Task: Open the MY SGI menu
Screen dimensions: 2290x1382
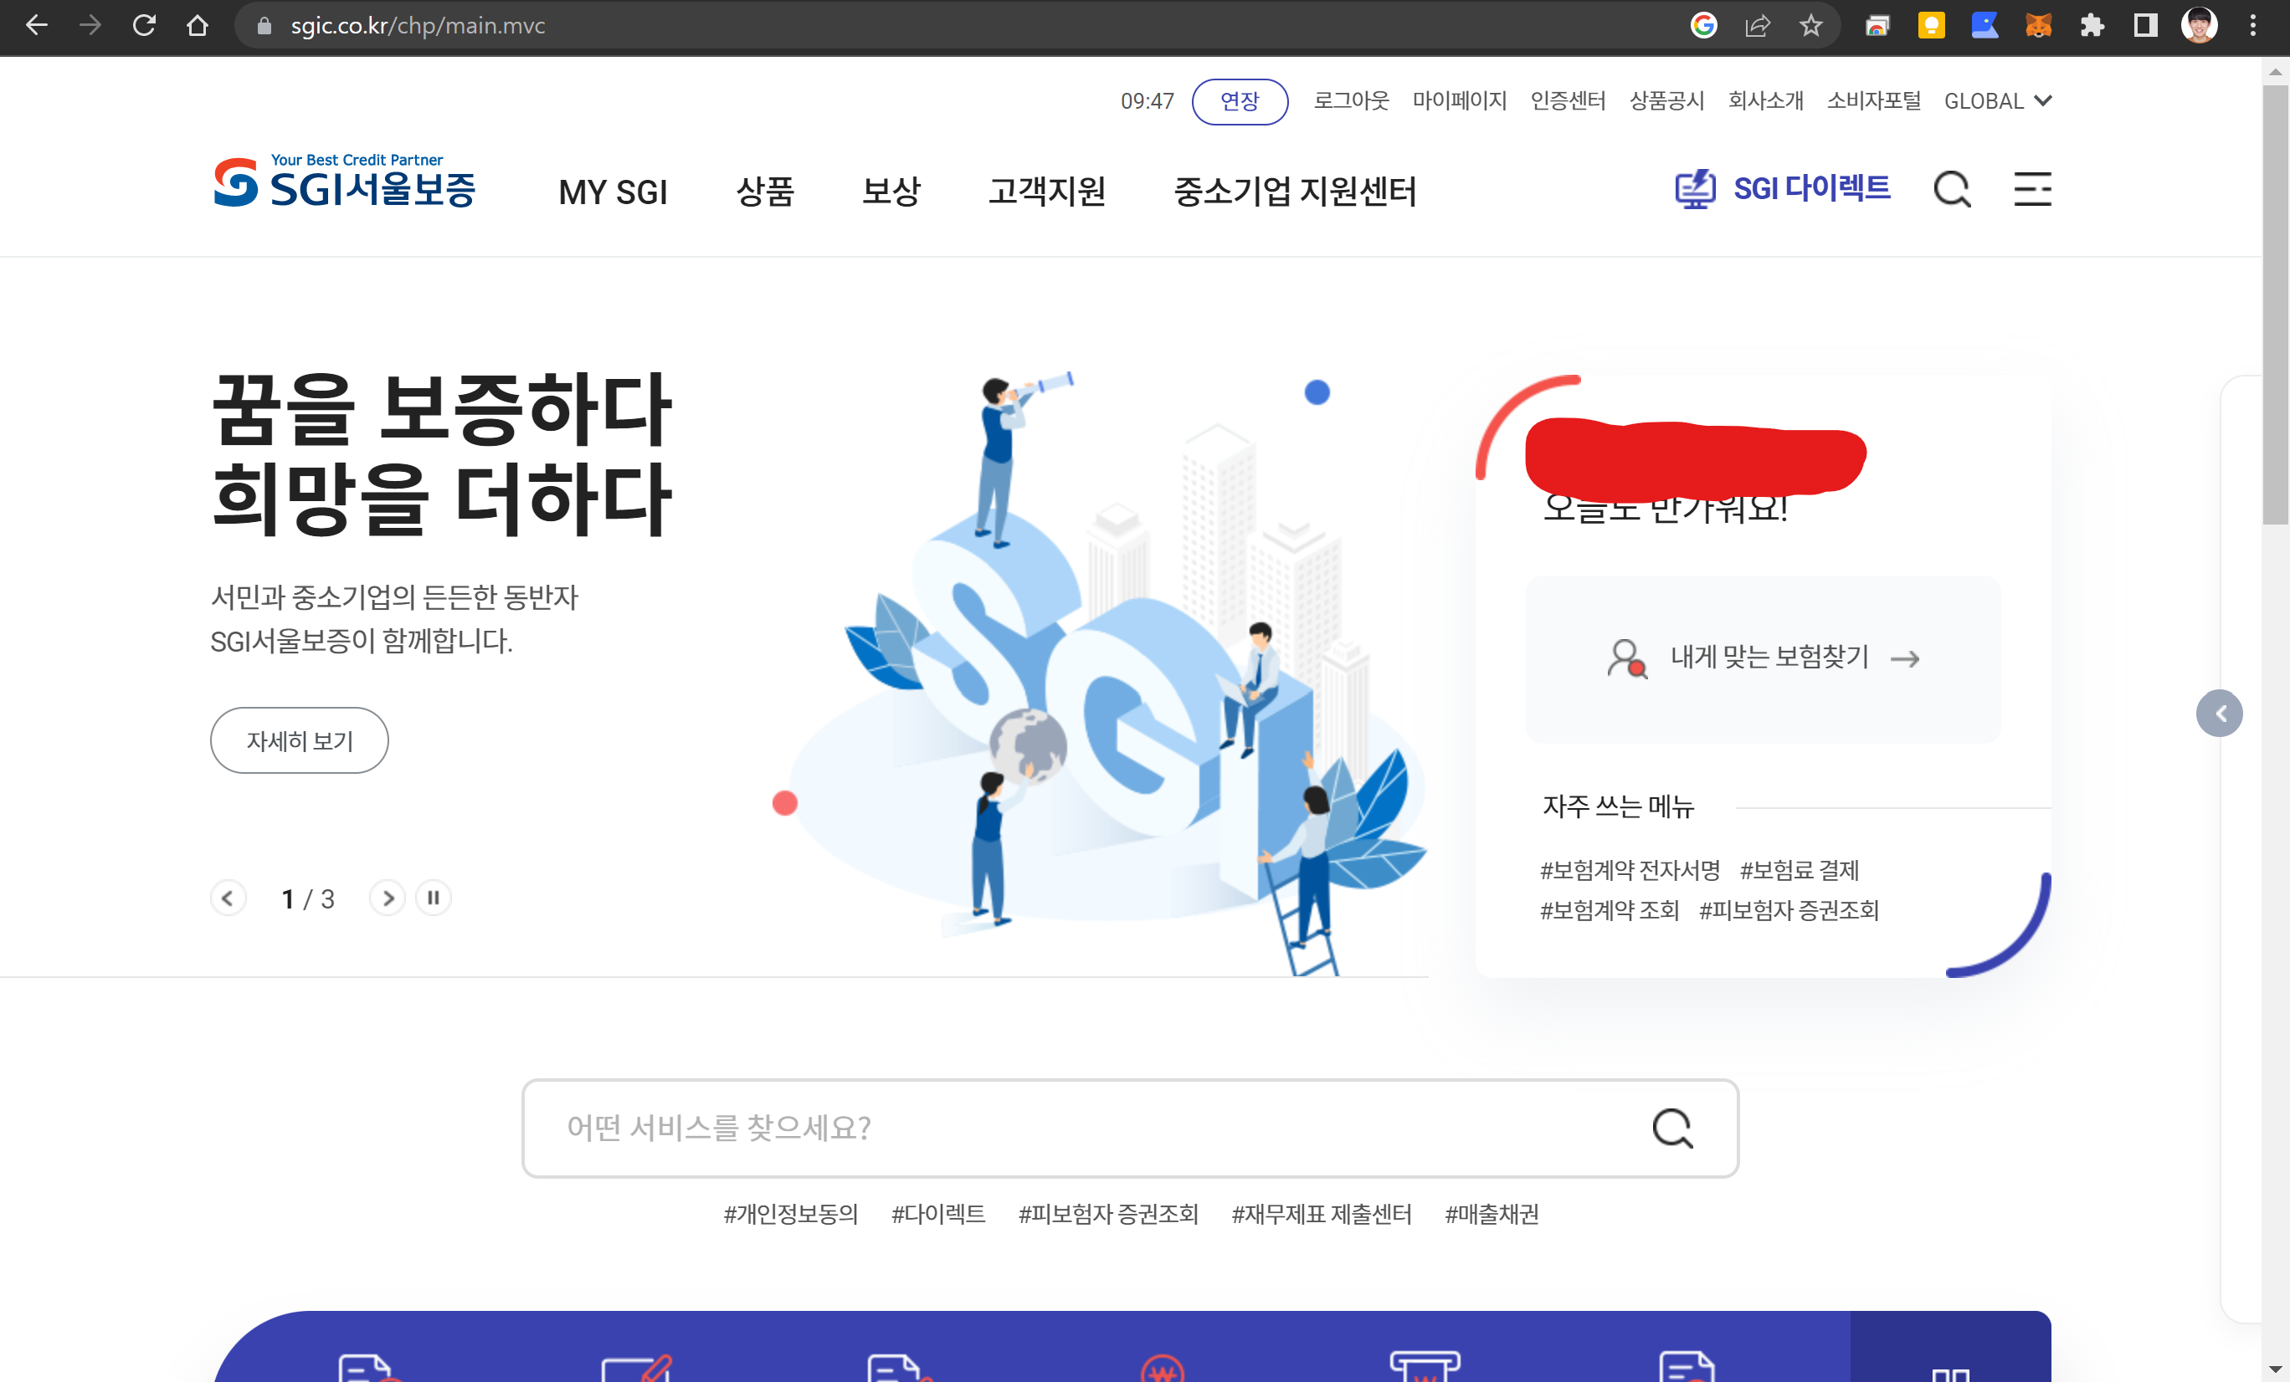Action: 614,192
